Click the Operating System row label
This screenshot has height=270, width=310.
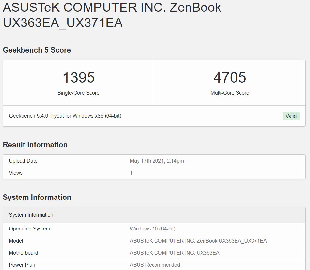click(x=29, y=229)
